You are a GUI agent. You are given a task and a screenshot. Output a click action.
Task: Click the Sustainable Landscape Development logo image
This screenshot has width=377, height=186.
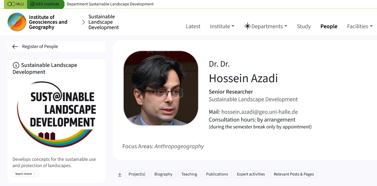(x=56, y=114)
